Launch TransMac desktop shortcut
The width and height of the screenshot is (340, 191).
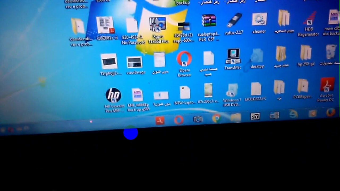pyautogui.click(x=233, y=56)
